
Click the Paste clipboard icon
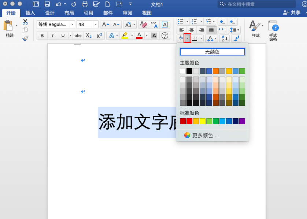8,25
